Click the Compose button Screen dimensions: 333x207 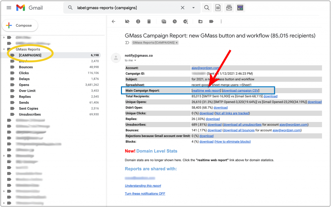tap(20, 25)
